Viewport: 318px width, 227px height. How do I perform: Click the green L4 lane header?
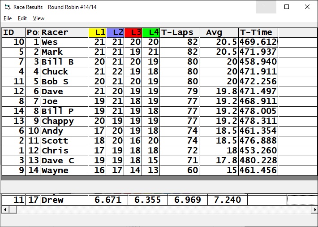coord(151,32)
